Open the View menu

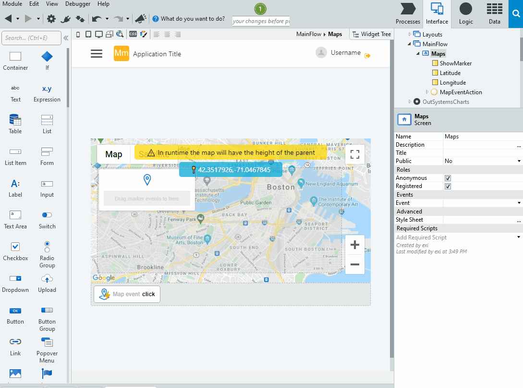52,4
